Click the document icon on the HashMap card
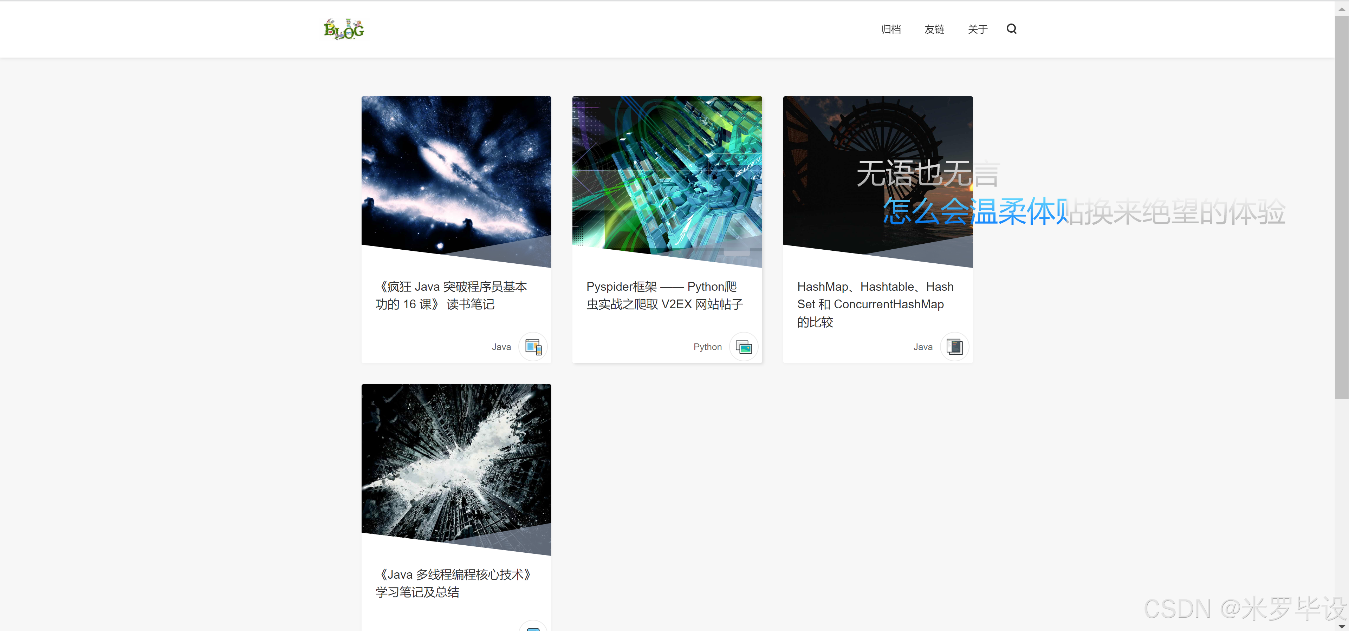Viewport: 1349px width, 631px height. 954,346
